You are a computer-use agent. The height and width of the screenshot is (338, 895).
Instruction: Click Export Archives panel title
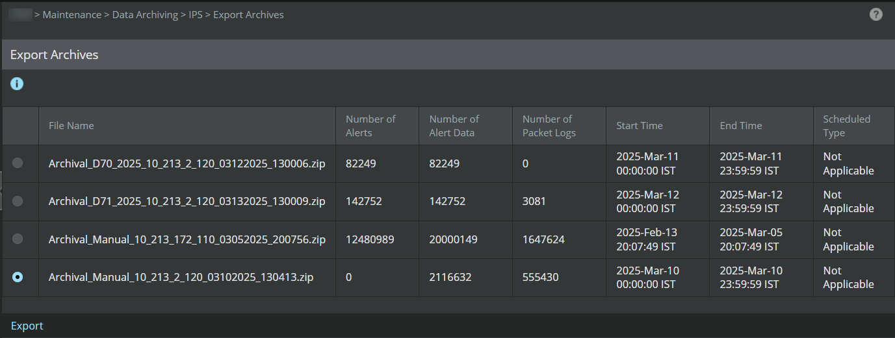click(55, 54)
